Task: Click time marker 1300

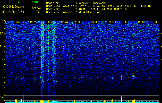Action: [x=156, y=22]
